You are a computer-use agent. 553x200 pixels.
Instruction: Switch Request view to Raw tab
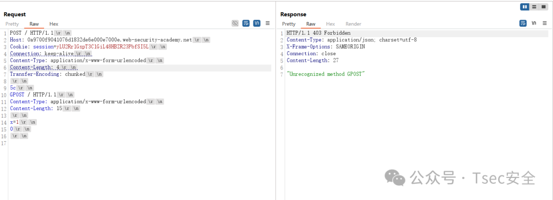tap(34, 24)
